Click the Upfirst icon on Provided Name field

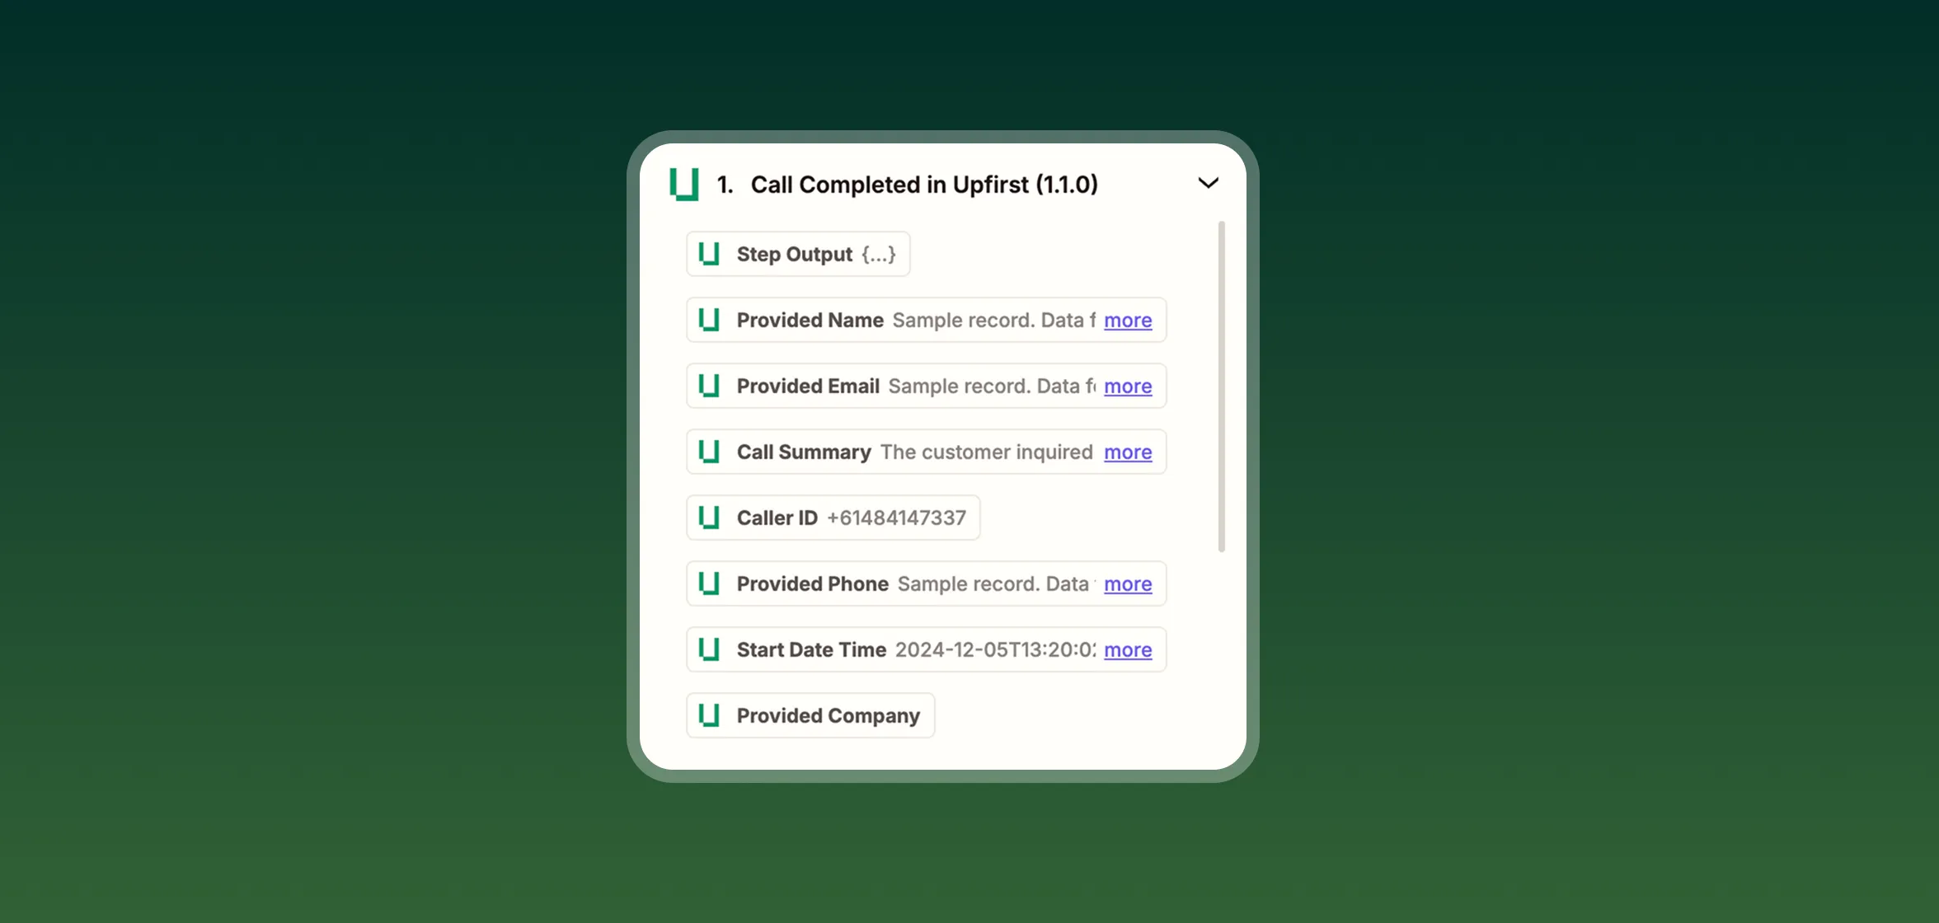(710, 320)
